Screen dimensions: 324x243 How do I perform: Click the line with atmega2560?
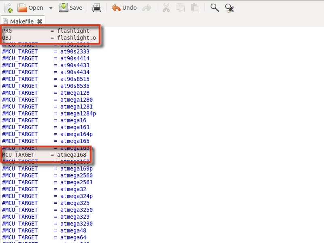pos(47,175)
